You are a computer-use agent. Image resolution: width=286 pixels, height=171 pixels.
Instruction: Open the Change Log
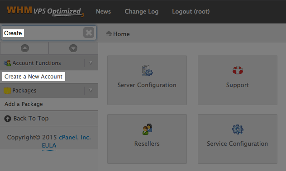pyautogui.click(x=142, y=11)
